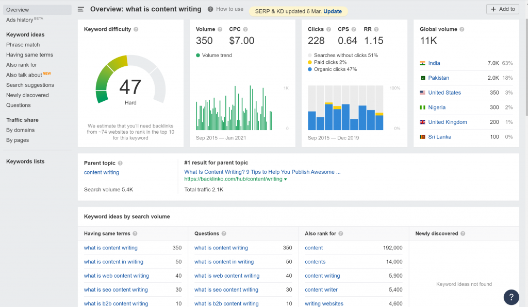Click the Return Rate RR info icon
This screenshot has height=307, width=528.
point(376,29)
